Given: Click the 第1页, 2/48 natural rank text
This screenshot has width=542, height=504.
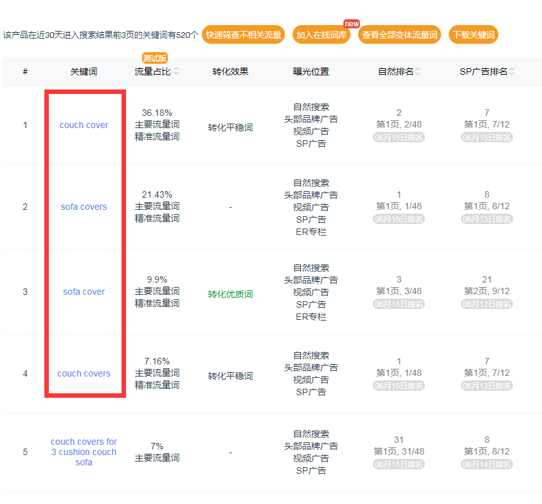Looking at the screenshot, I should 399,124.
